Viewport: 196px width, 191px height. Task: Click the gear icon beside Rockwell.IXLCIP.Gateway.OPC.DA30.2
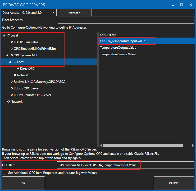click(x=12, y=82)
